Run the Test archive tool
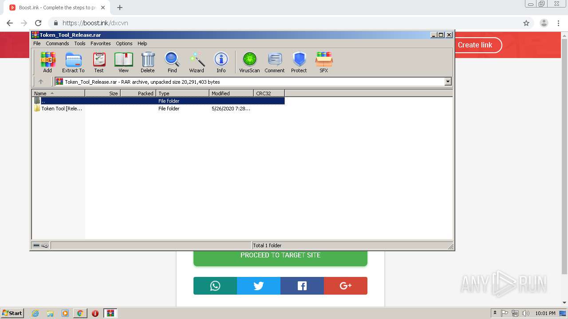Viewport: 568px width, 319px height. [x=99, y=62]
